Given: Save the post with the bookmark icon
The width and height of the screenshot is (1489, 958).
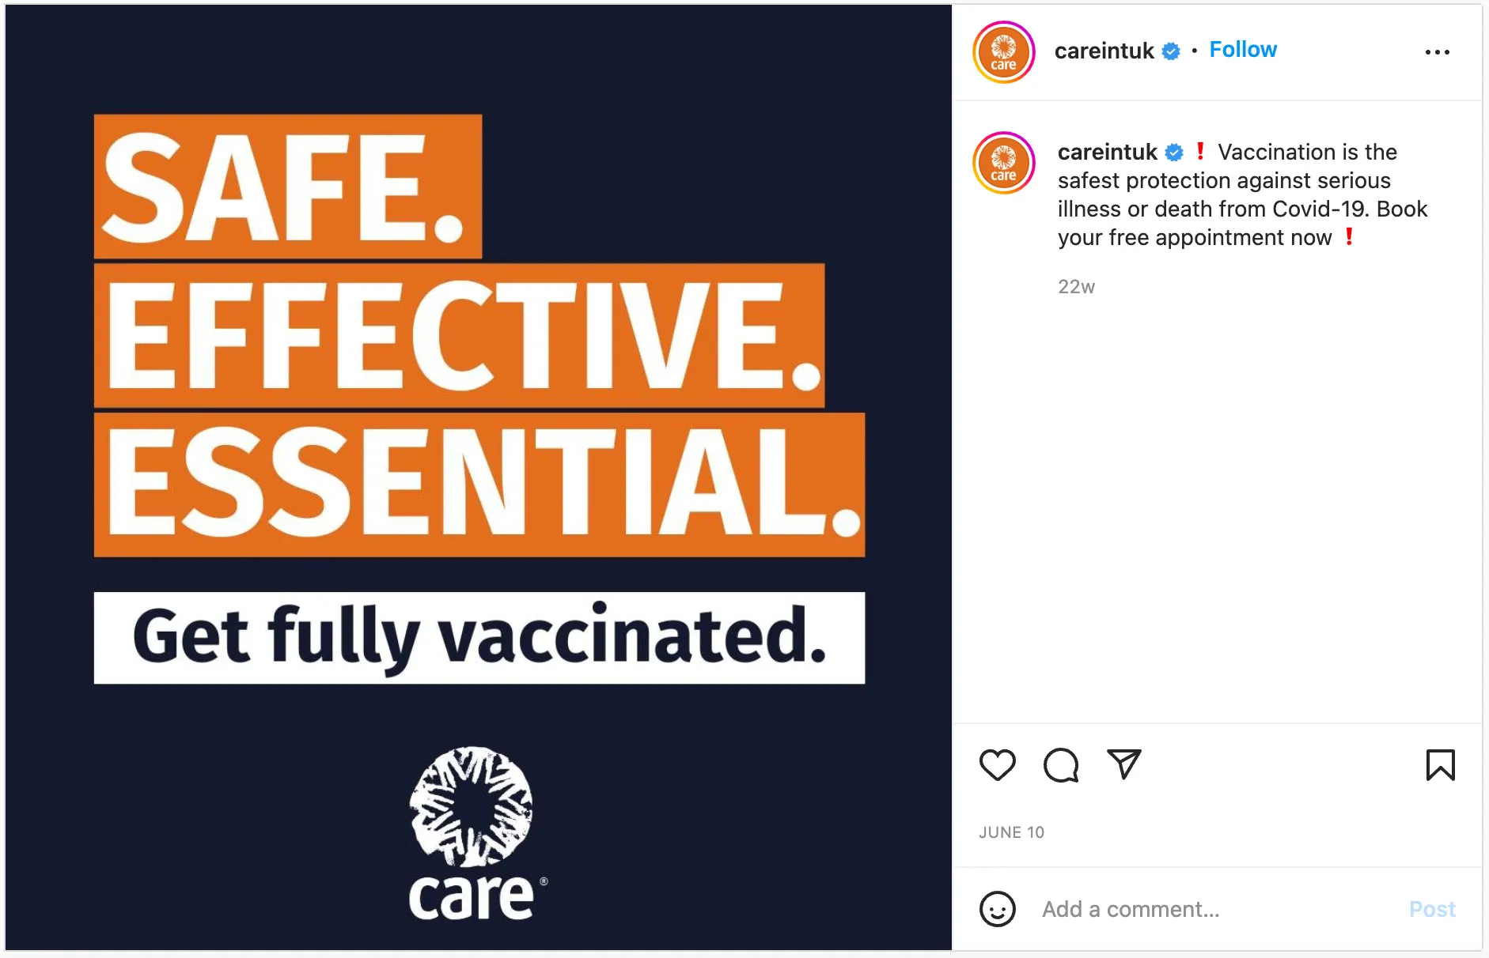Looking at the screenshot, I should tap(1440, 764).
